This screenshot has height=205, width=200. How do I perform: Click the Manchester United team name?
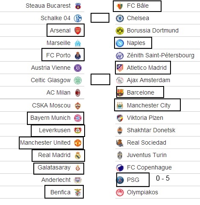[45, 143]
